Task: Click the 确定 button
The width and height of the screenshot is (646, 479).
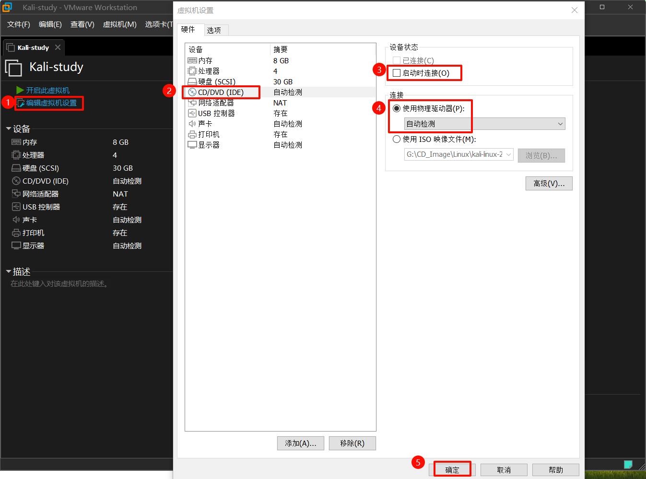Action: (452, 470)
